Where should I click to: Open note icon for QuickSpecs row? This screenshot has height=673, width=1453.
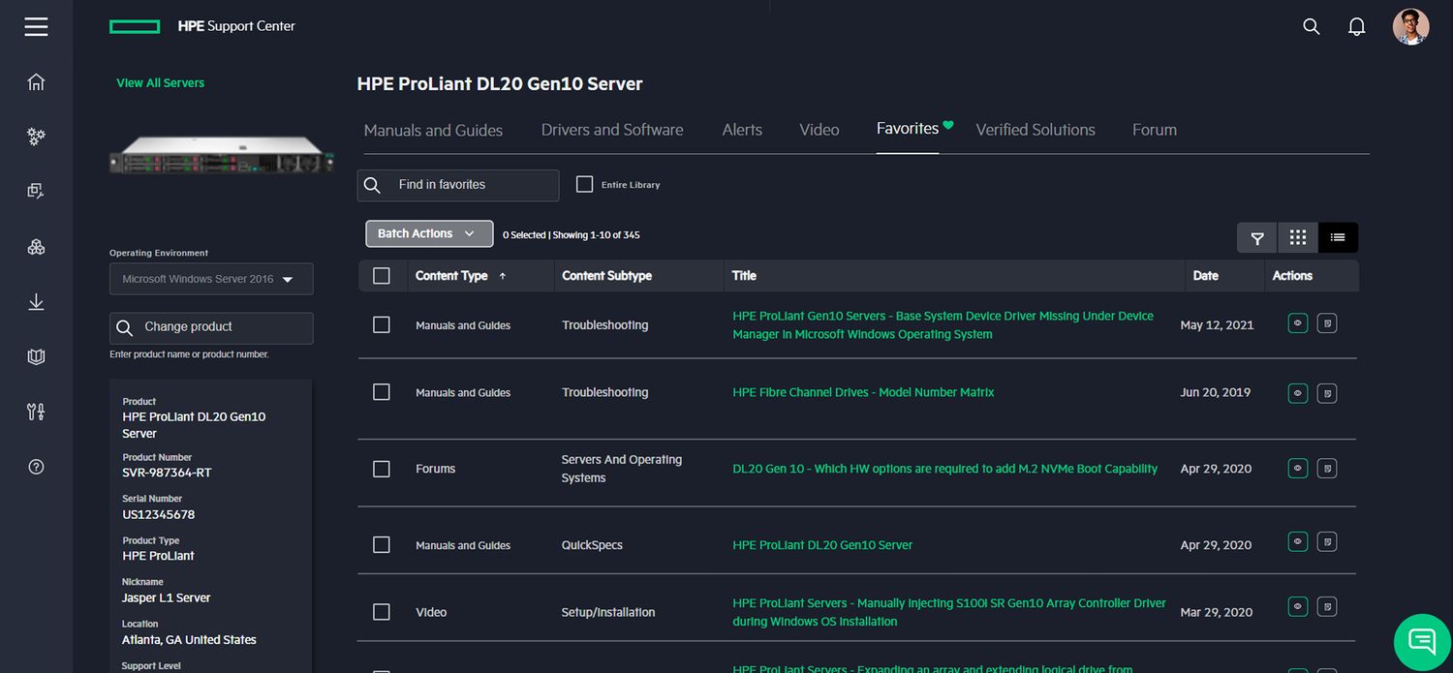point(1327,541)
